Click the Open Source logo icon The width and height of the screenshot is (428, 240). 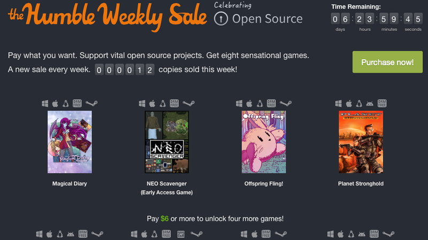[x=221, y=19]
